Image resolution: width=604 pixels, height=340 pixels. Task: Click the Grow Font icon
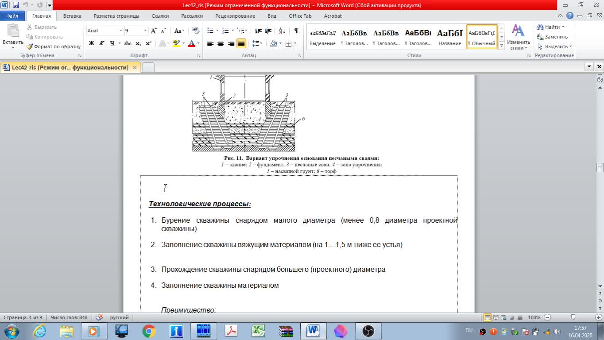pyautogui.click(x=154, y=31)
